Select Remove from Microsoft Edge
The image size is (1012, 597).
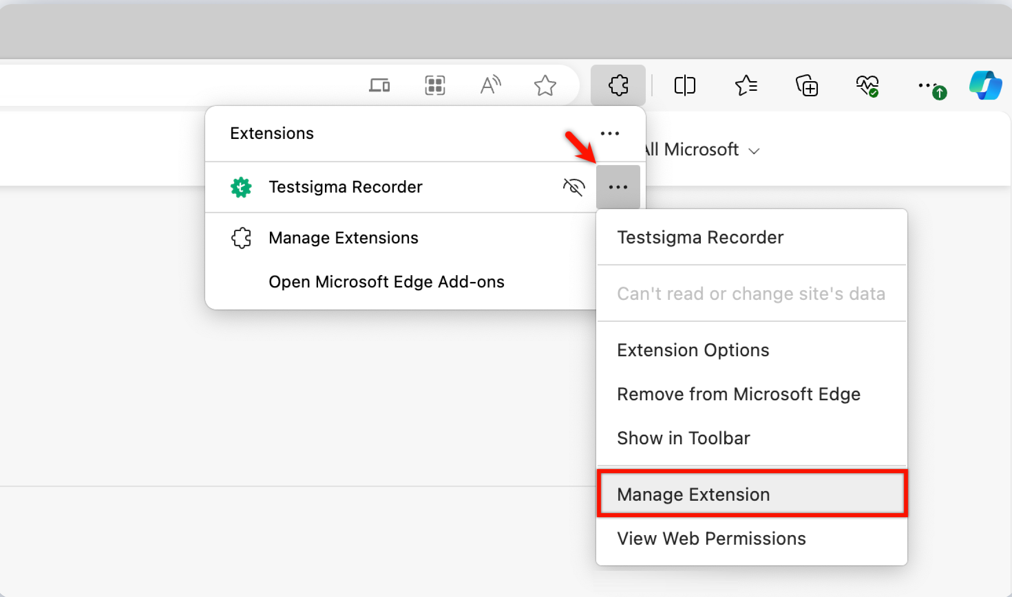click(x=752, y=394)
